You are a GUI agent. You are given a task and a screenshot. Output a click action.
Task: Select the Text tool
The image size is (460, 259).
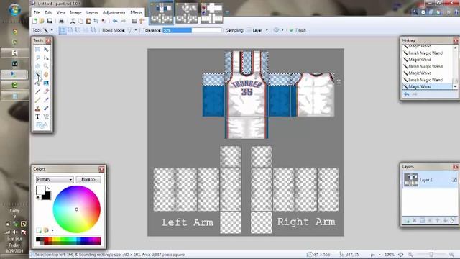(38, 117)
